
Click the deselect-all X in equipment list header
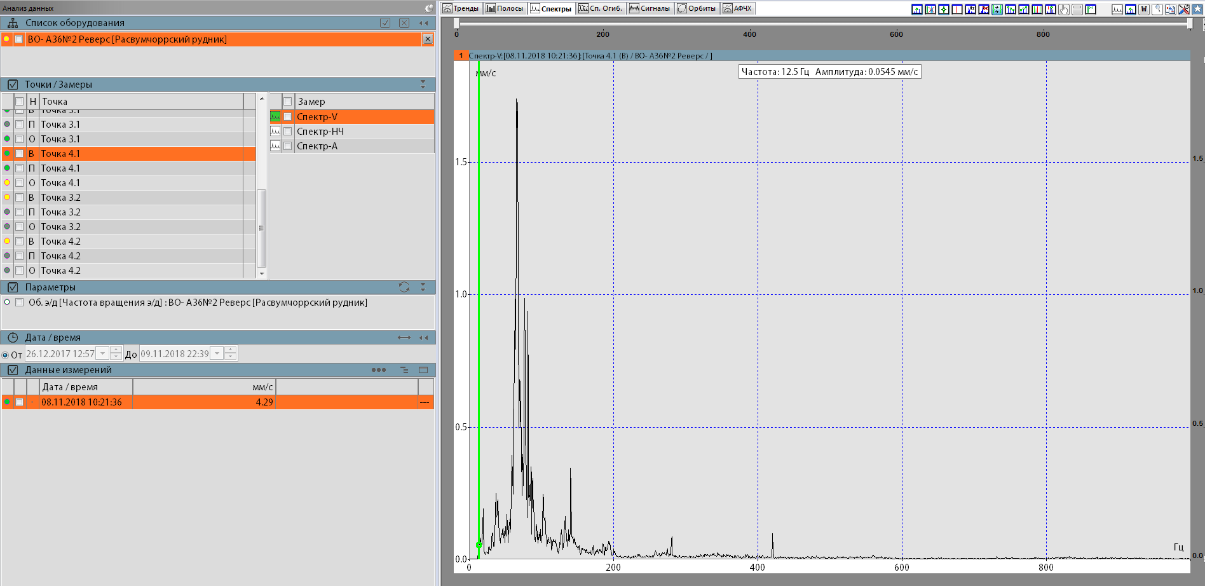point(404,23)
